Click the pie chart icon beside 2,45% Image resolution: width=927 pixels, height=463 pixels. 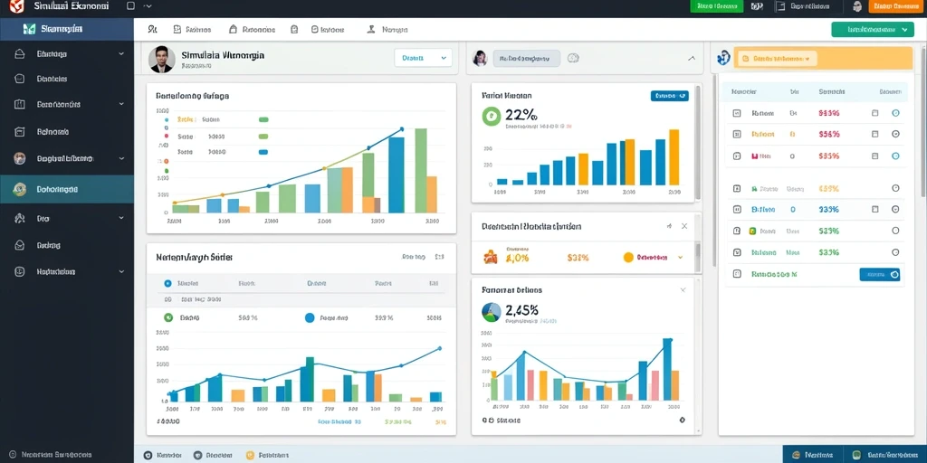click(x=492, y=312)
